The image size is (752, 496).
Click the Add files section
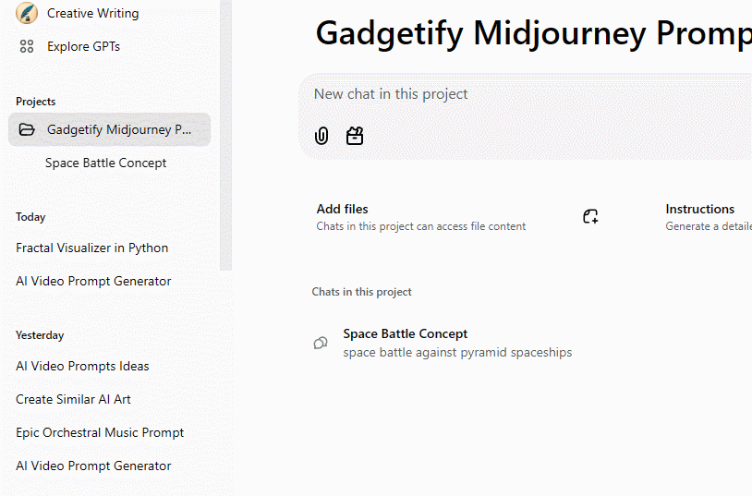pos(420,217)
